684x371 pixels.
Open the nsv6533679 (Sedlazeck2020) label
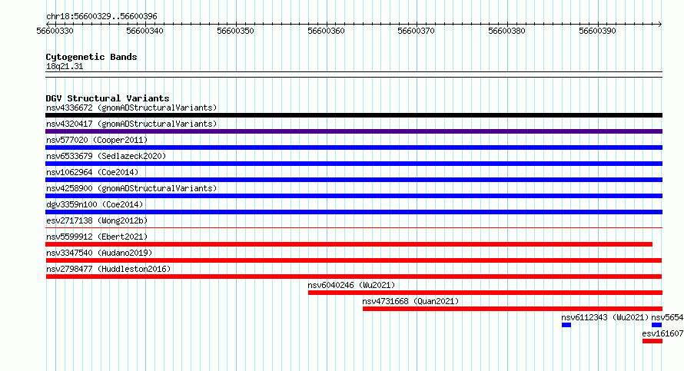106,156
